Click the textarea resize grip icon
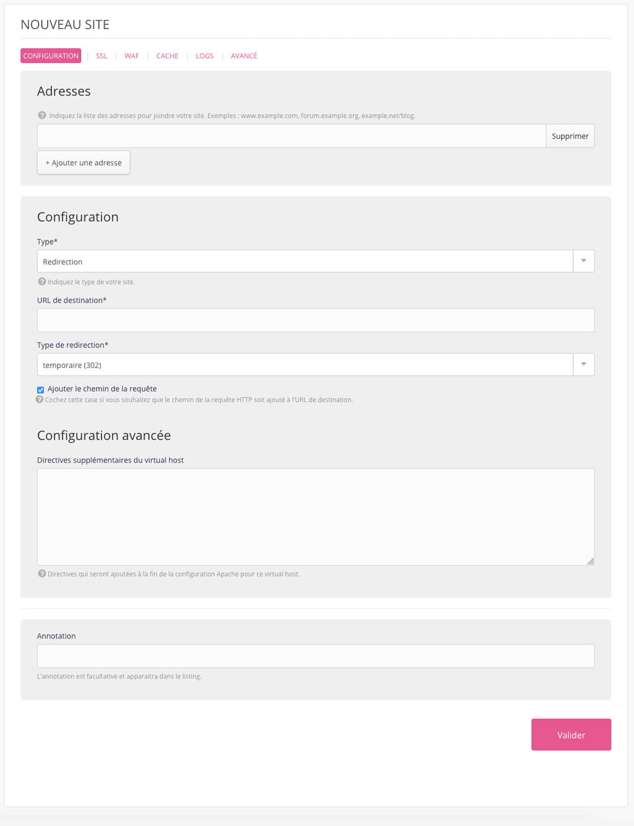 click(x=590, y=561)
